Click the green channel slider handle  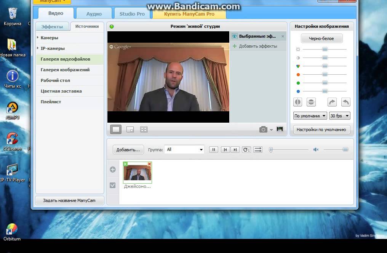point(325,83)
